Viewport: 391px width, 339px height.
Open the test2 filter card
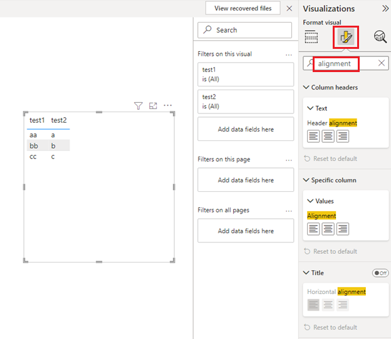pyautogui.click(x=246, y=102)
